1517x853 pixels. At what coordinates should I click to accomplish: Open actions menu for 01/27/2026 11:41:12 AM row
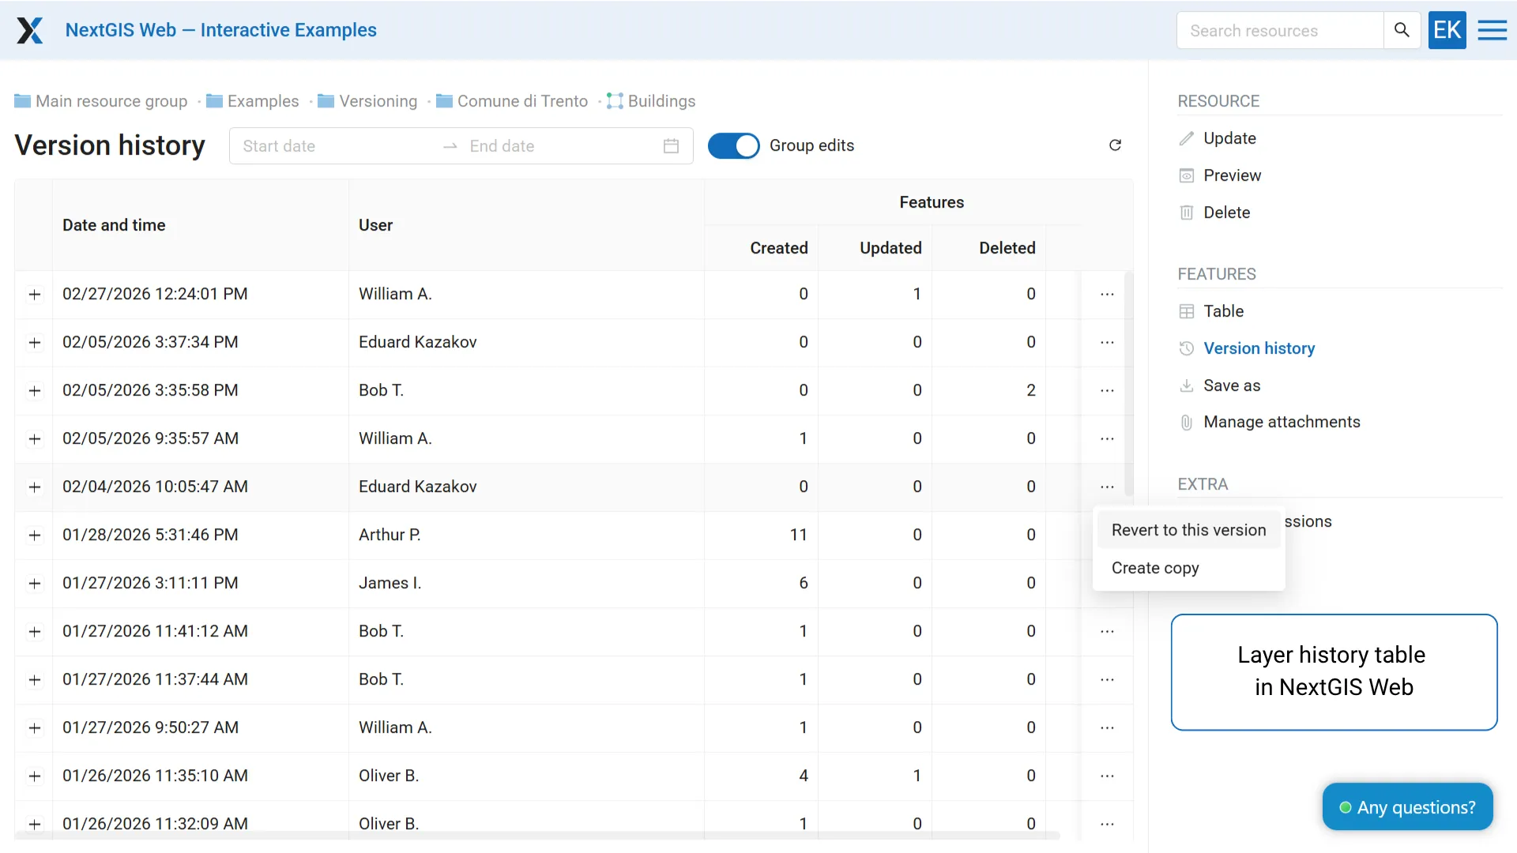click(x=1107, y=631)
